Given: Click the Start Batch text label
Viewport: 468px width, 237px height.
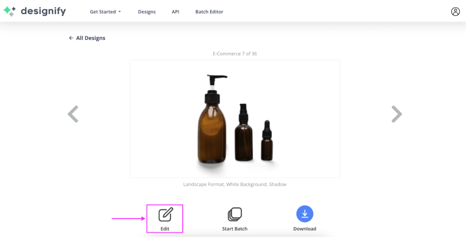Looking at the screenshot, I should (235, 229).
